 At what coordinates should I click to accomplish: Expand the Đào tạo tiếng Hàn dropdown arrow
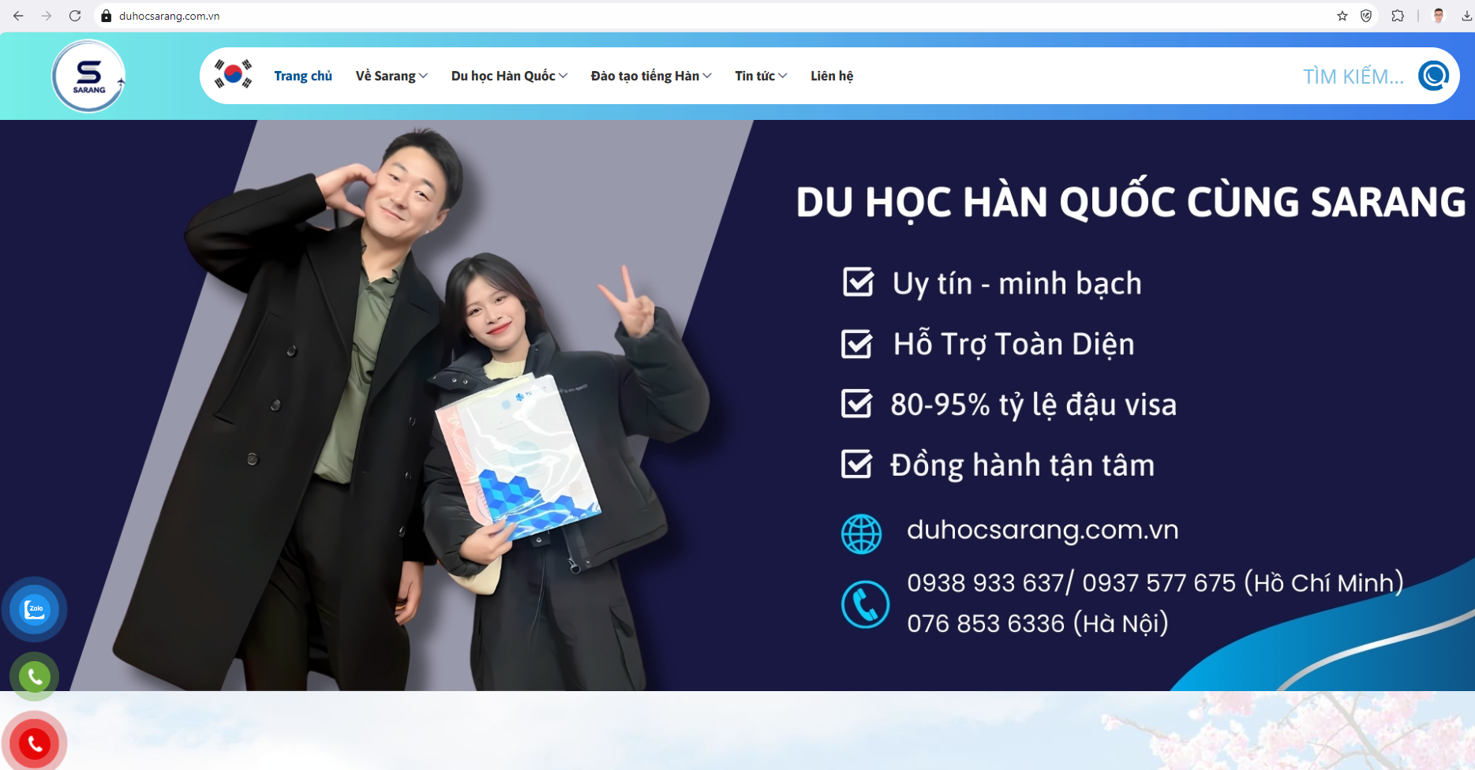click(707, 76)
